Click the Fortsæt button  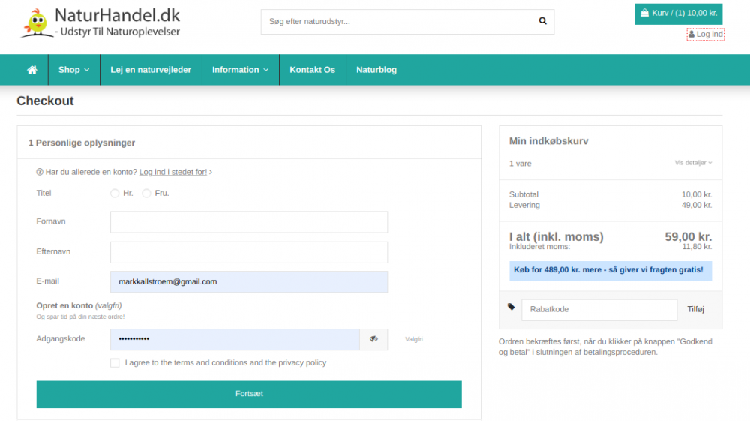[x=249, y=394]
